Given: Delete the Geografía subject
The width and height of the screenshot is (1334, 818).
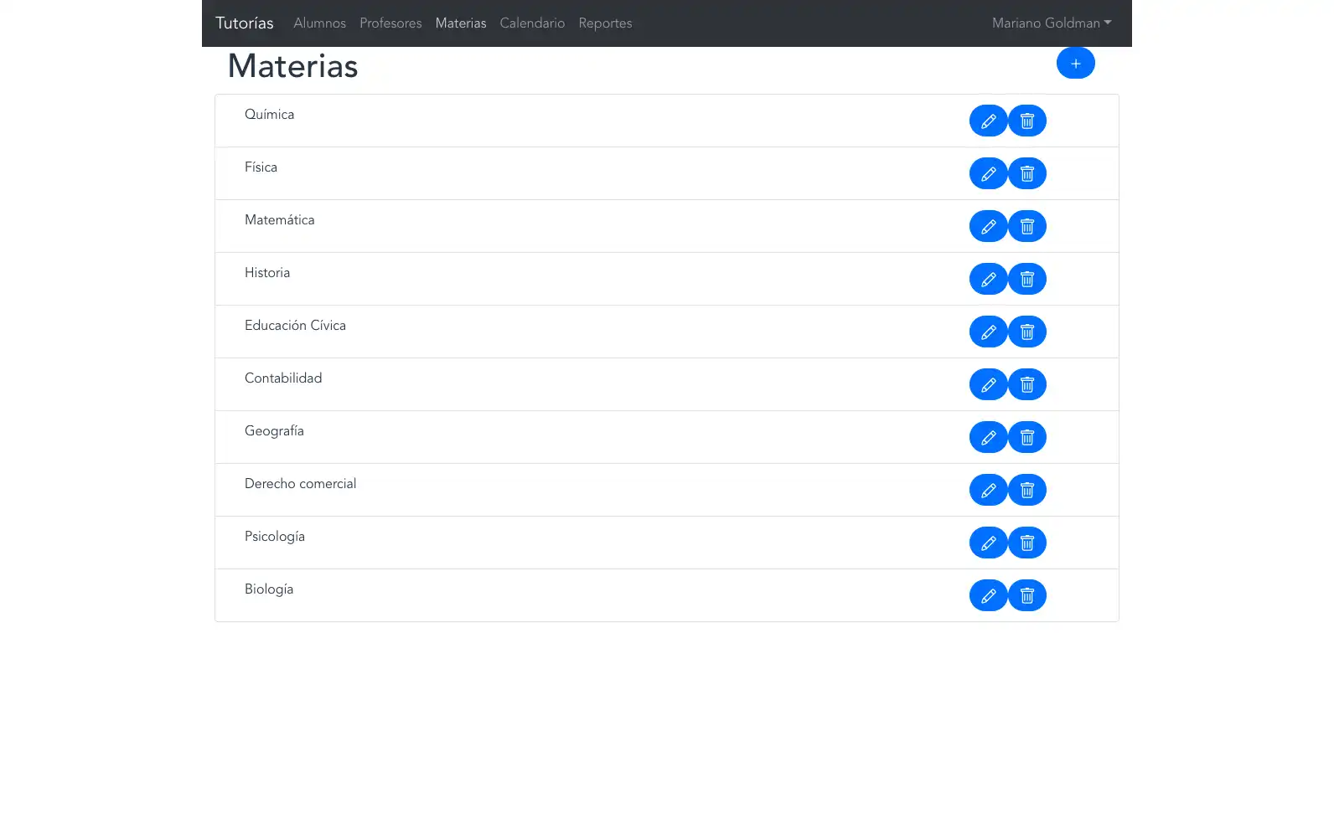Looking at the screenshot, I should click(x=1026, y=438).
